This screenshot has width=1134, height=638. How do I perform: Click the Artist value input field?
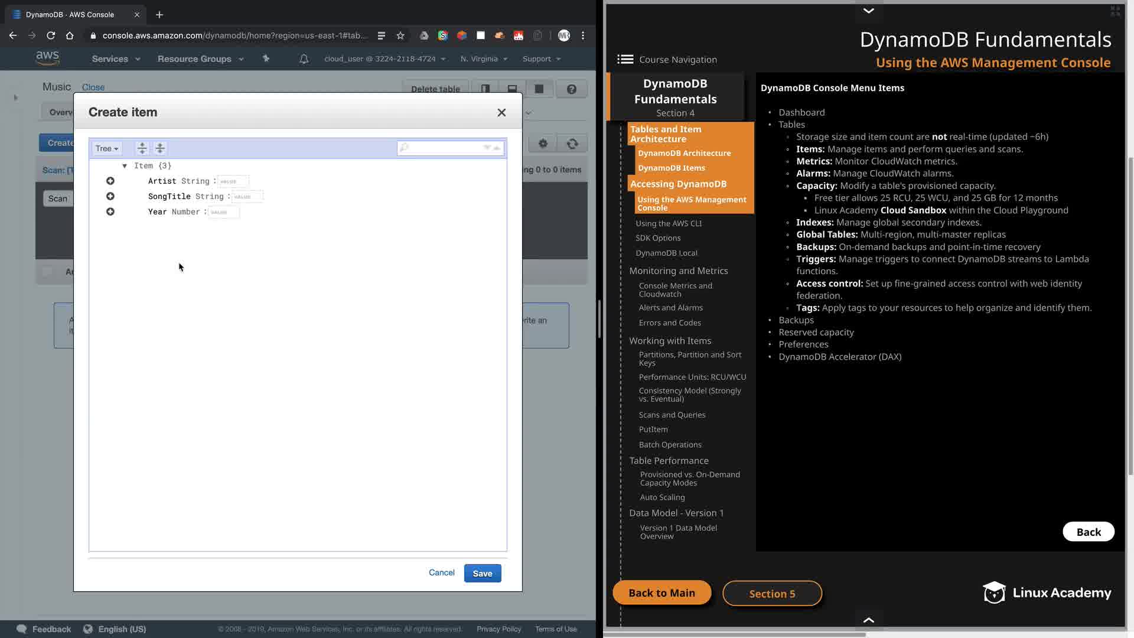[x=233, y=181]
